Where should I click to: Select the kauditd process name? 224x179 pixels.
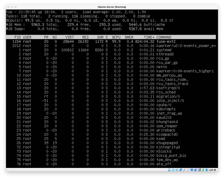pos(164,118)
